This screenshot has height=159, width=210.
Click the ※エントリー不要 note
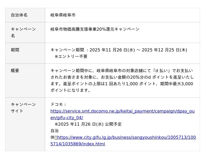click(x=71, y=56)
